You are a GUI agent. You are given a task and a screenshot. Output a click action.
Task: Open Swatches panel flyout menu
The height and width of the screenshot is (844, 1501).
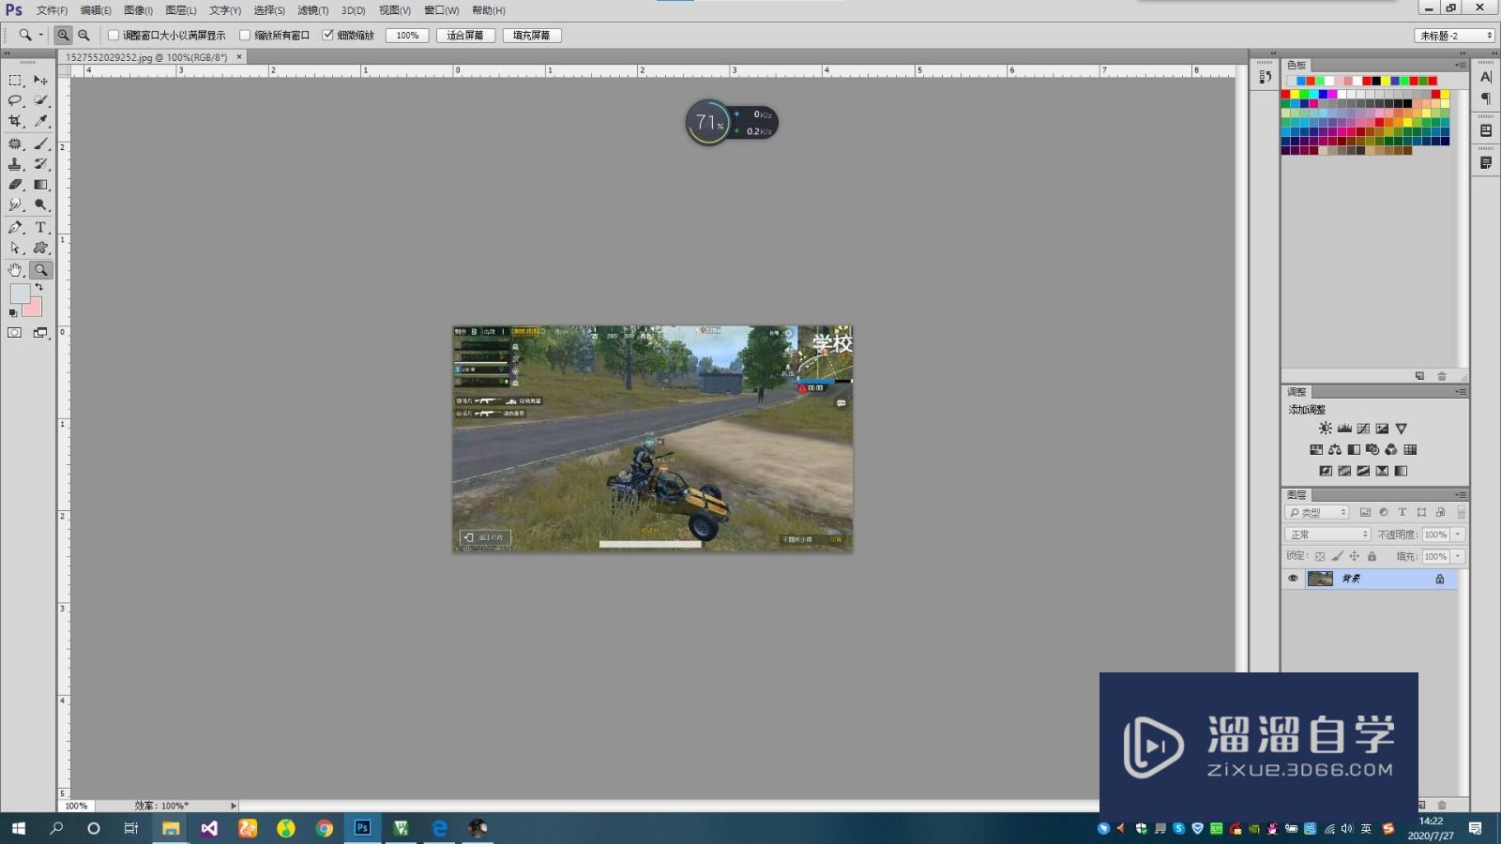pyautogui.click(x=1461, y=65)
